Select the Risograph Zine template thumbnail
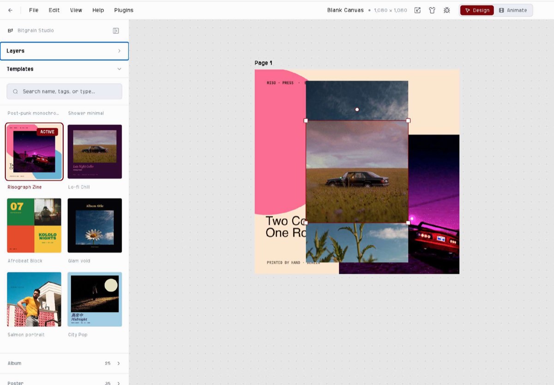The width and height of the screenshot is (554, 385). coord(34,151)
